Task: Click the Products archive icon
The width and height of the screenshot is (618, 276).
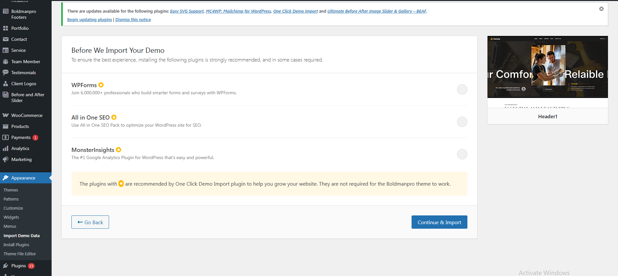Action: pos(6,126)
